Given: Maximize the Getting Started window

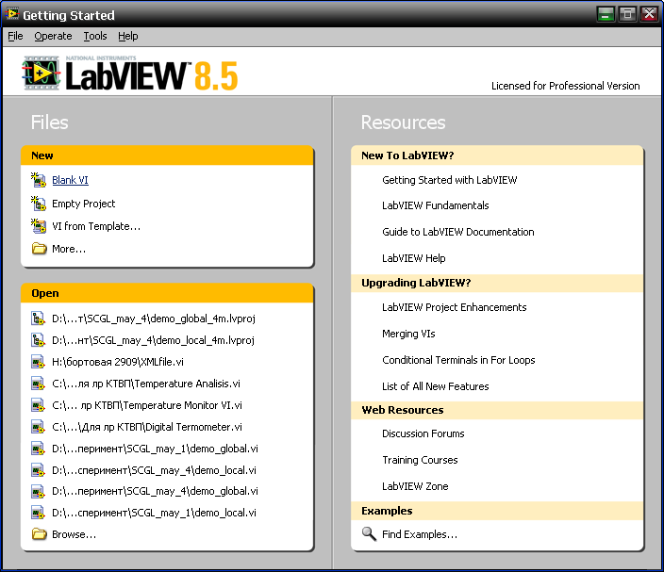Looking at the screenshot, I should 627,14.
